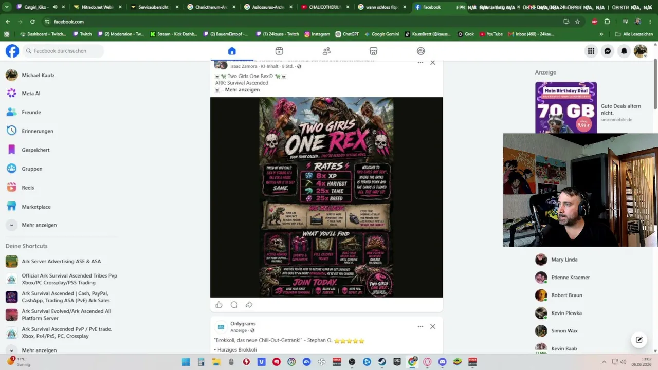Viewport: 658px width, 370px height.
Task: Open the notifications bell
Action: [624, 51]
